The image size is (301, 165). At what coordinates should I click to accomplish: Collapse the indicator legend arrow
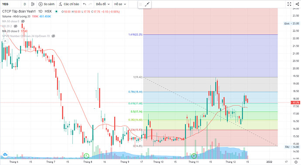[x=5, y=41]
